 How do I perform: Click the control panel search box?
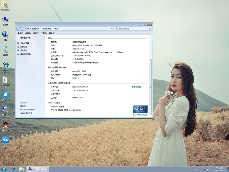pyautogui.click(x=129, y=29)
